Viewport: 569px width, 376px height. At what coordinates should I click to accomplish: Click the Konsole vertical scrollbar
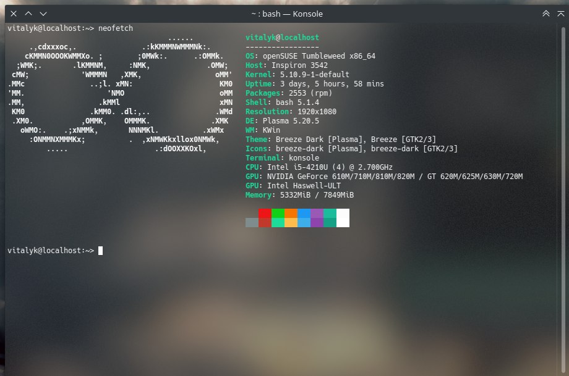click(x=563, y=199)
